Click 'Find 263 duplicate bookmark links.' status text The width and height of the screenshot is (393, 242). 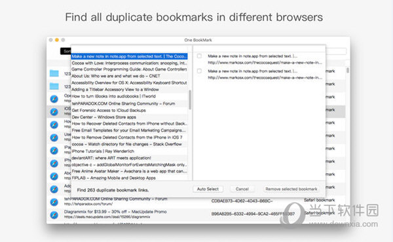(x=113, y=190)
